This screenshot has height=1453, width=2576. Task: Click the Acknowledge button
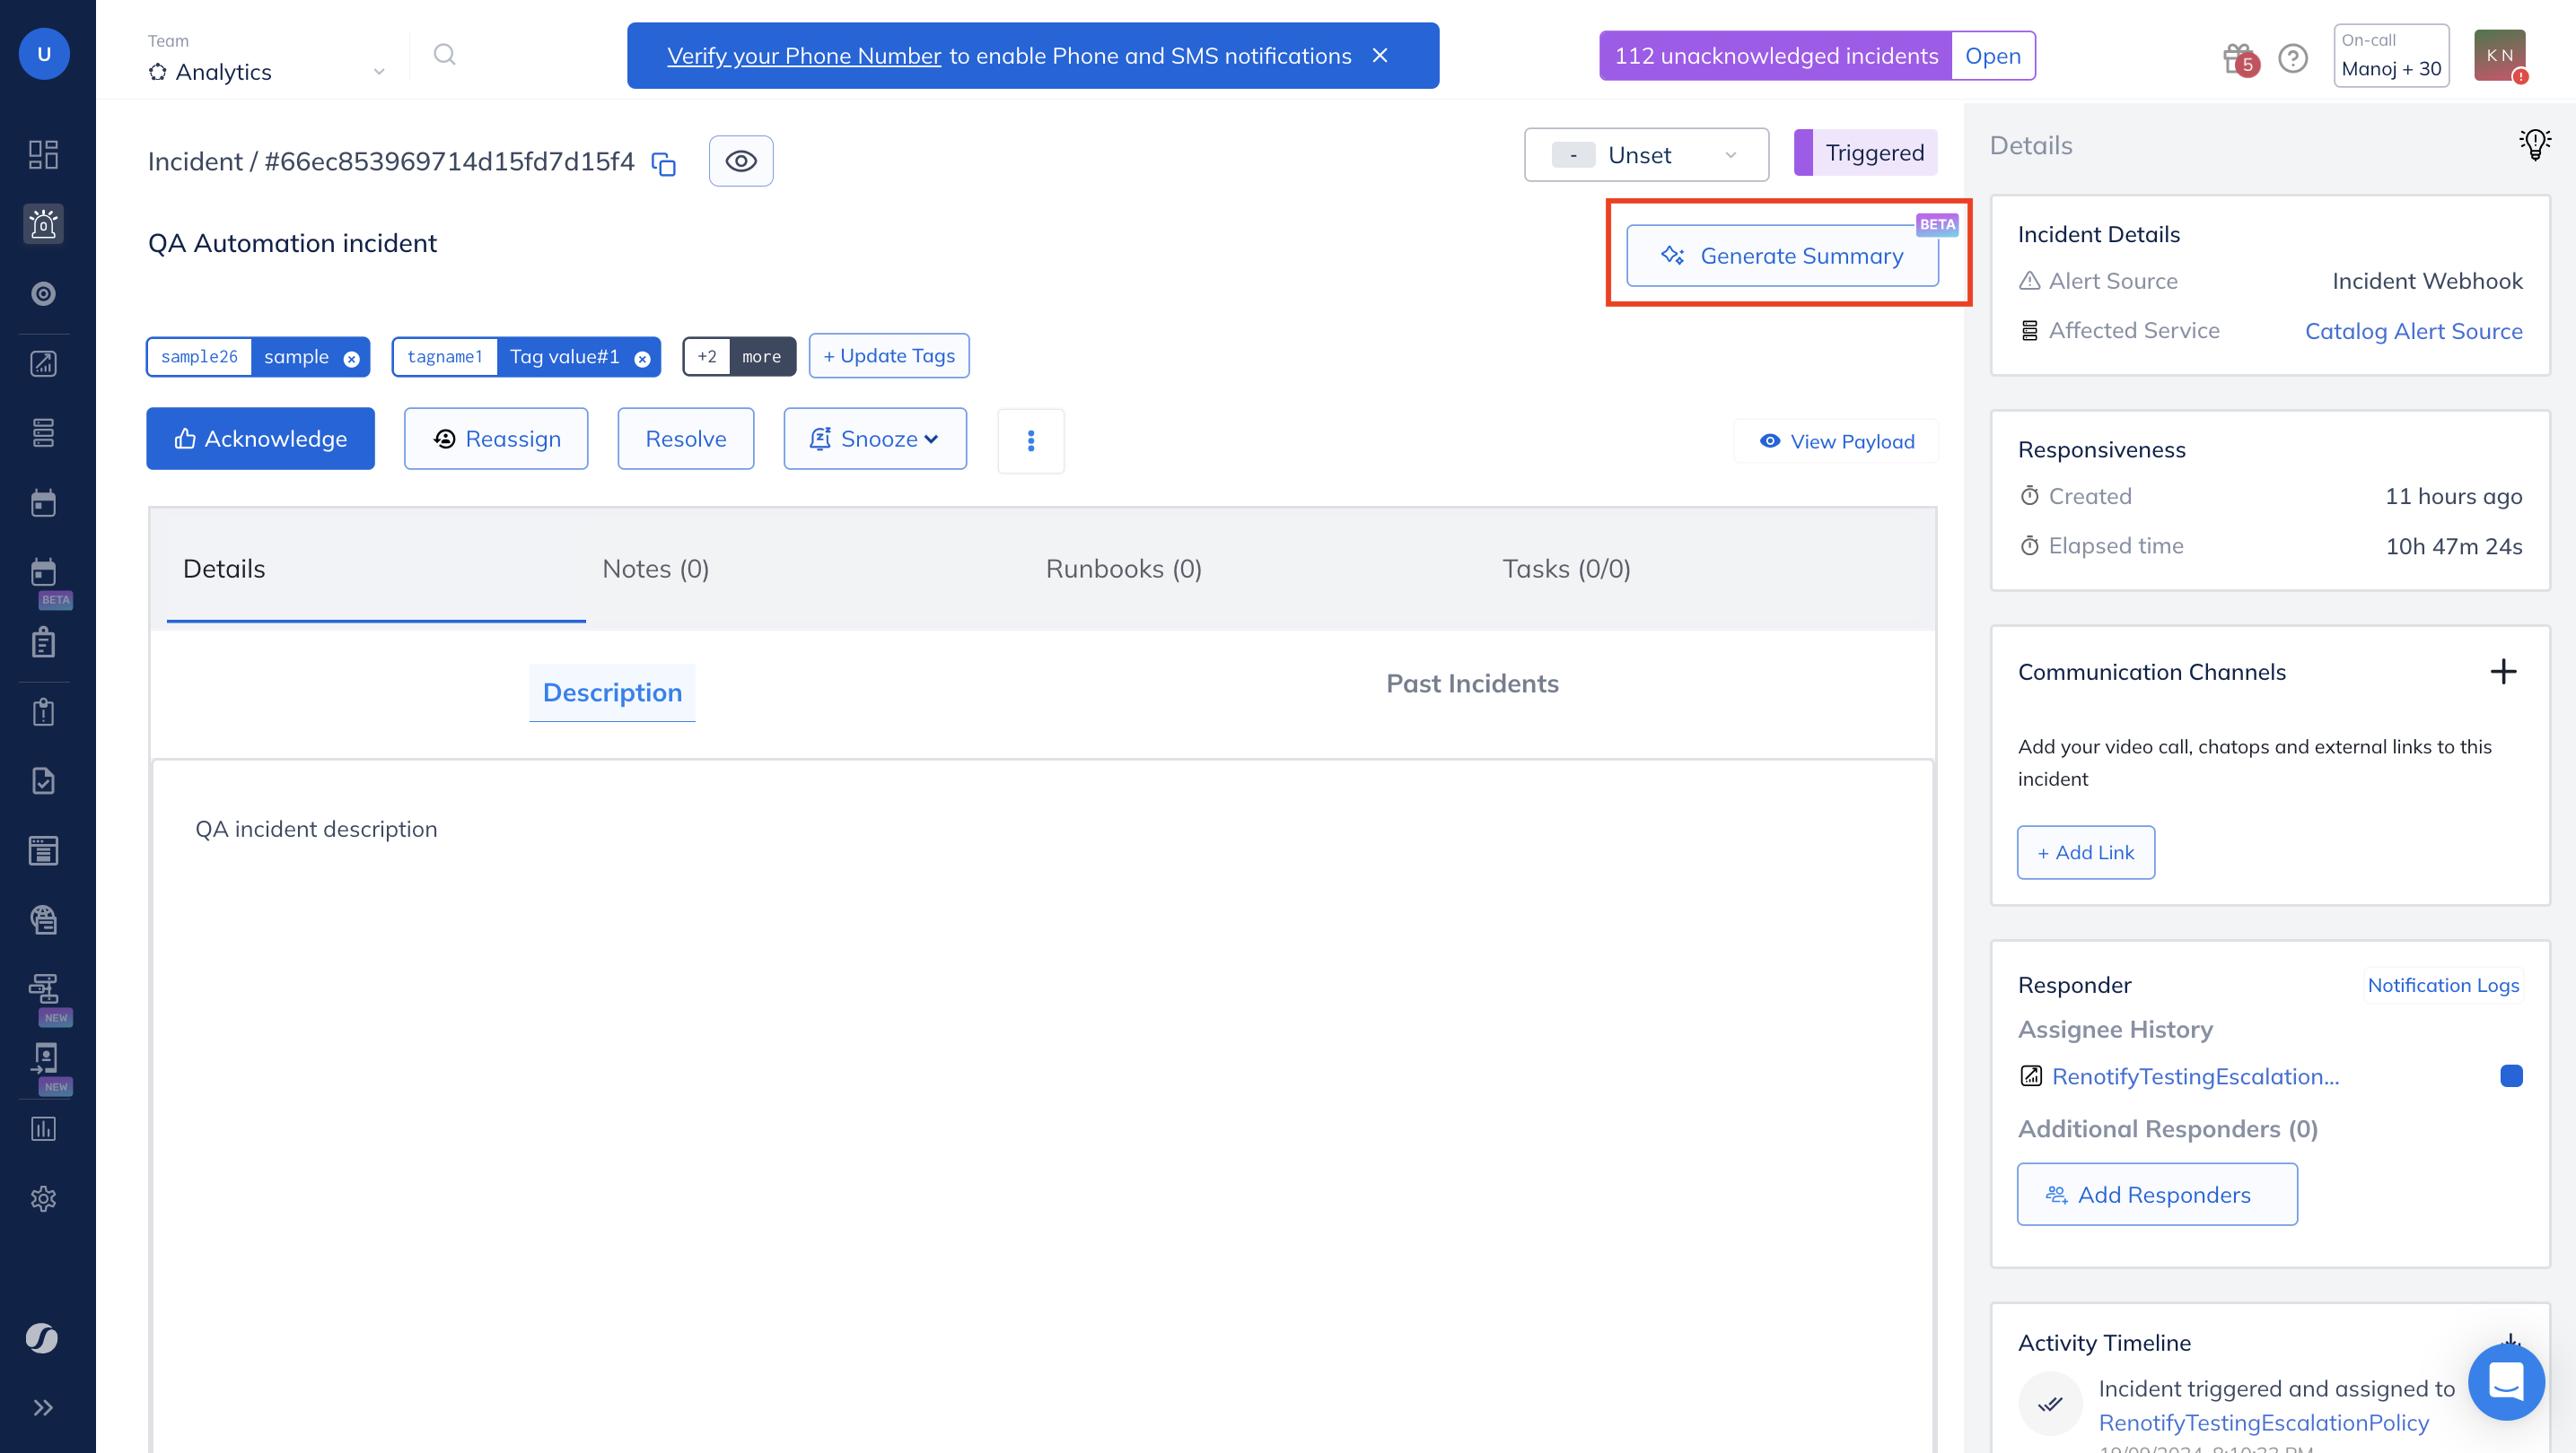(260, 439)
